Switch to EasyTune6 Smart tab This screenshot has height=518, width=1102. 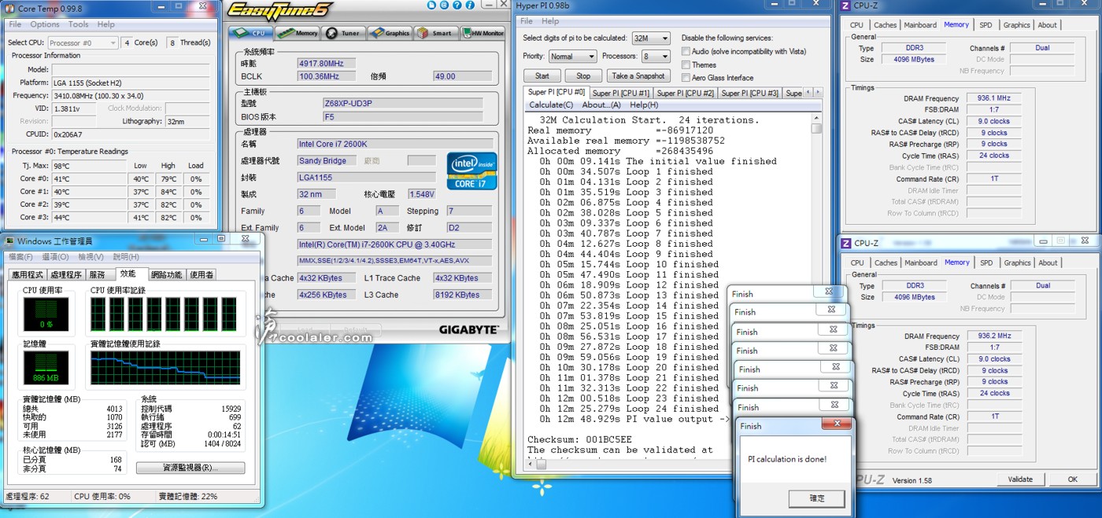pos(436,33)
